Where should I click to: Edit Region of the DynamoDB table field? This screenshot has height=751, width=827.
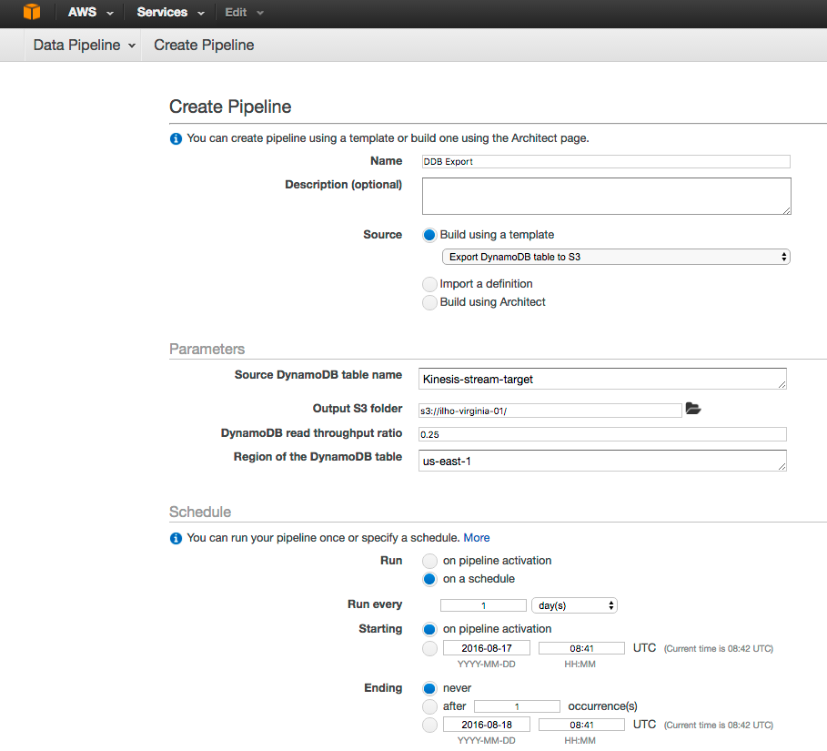pos(602,461)
